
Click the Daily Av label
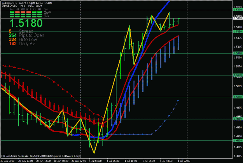pyautogui.click(x=27, y=44)
